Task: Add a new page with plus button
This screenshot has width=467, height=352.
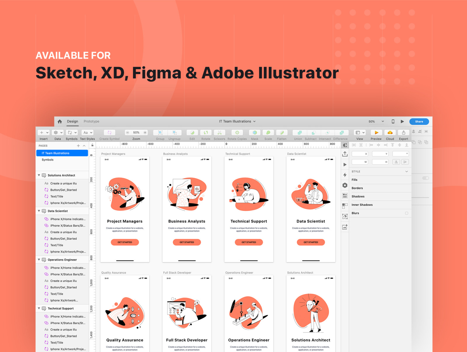Action: (x=78, y=146)
